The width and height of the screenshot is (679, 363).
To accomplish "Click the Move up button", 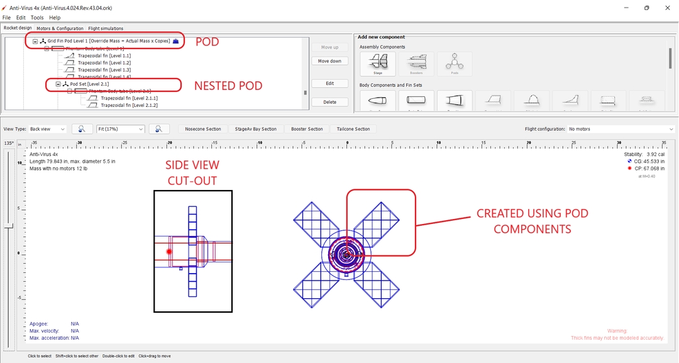I will (329, 47).
